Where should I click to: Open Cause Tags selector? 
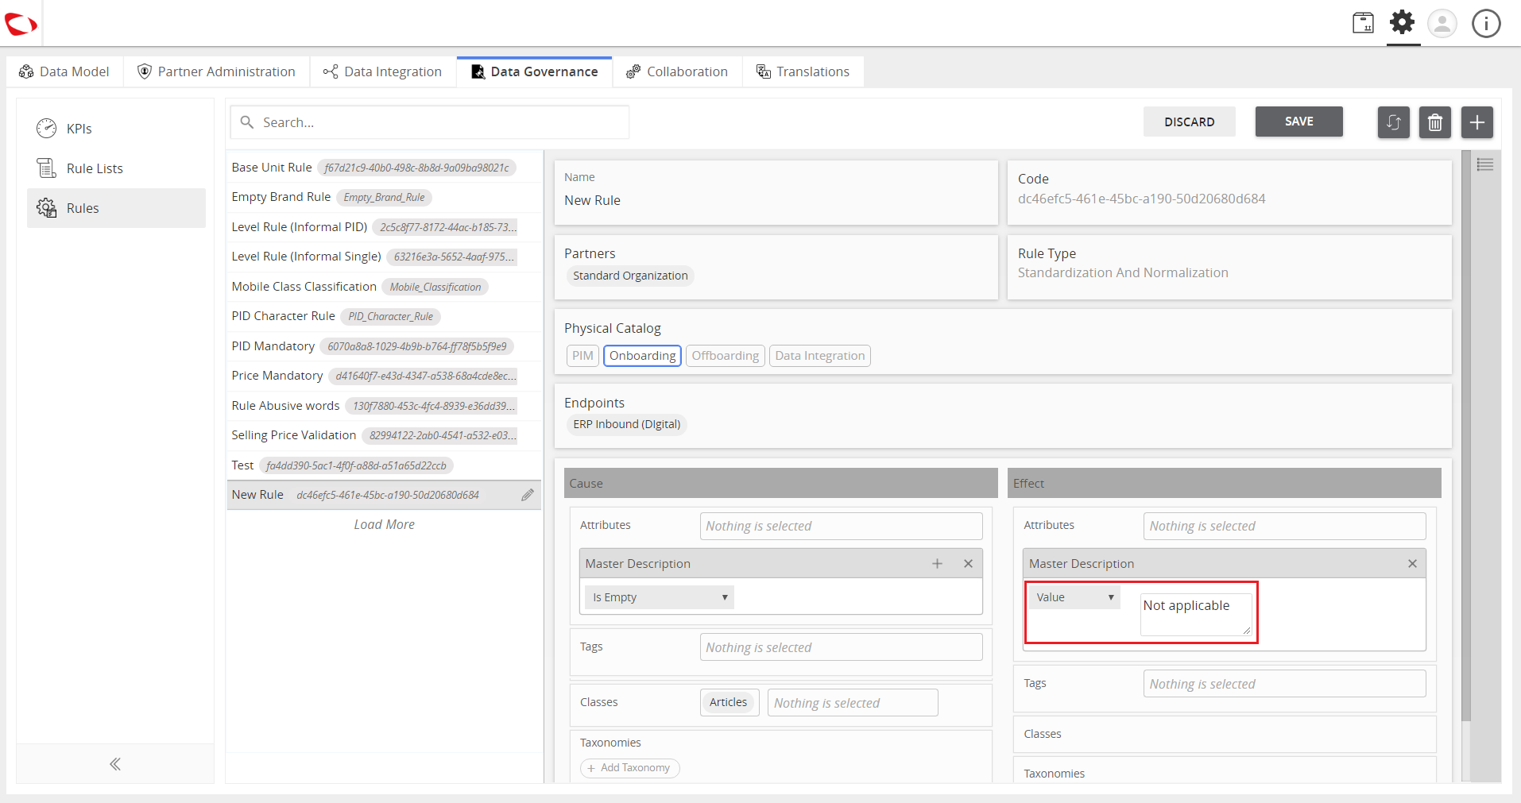[841, 647]
